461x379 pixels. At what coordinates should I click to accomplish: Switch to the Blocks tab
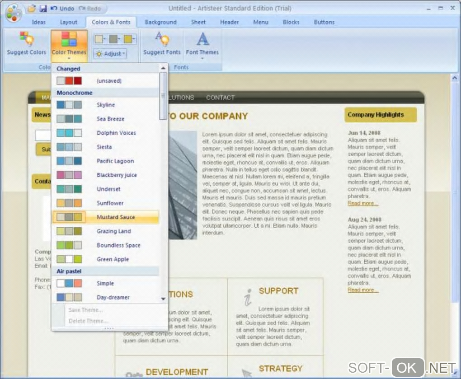(x=291, y=22)
